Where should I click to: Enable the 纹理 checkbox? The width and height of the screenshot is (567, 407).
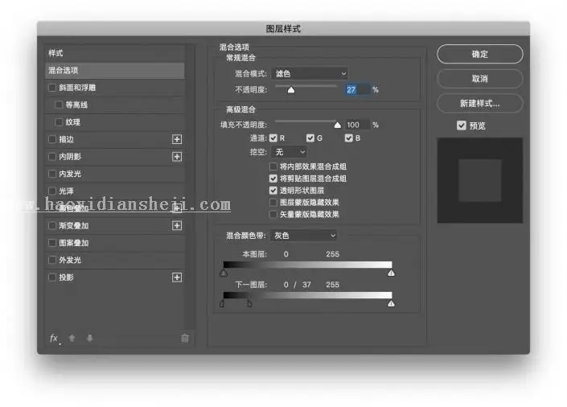(x=59, y=122)
